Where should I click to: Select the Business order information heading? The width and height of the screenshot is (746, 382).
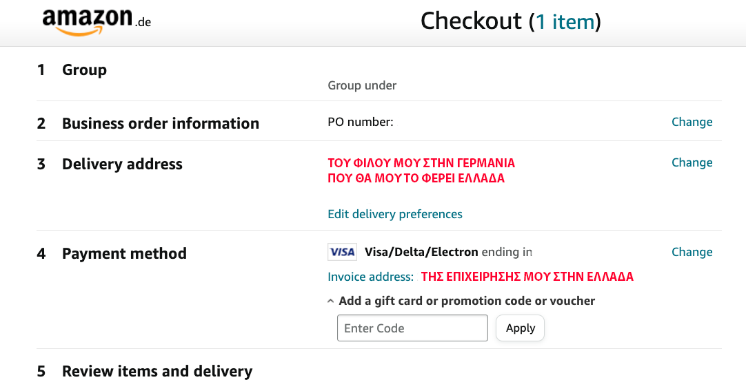(161, 123)
